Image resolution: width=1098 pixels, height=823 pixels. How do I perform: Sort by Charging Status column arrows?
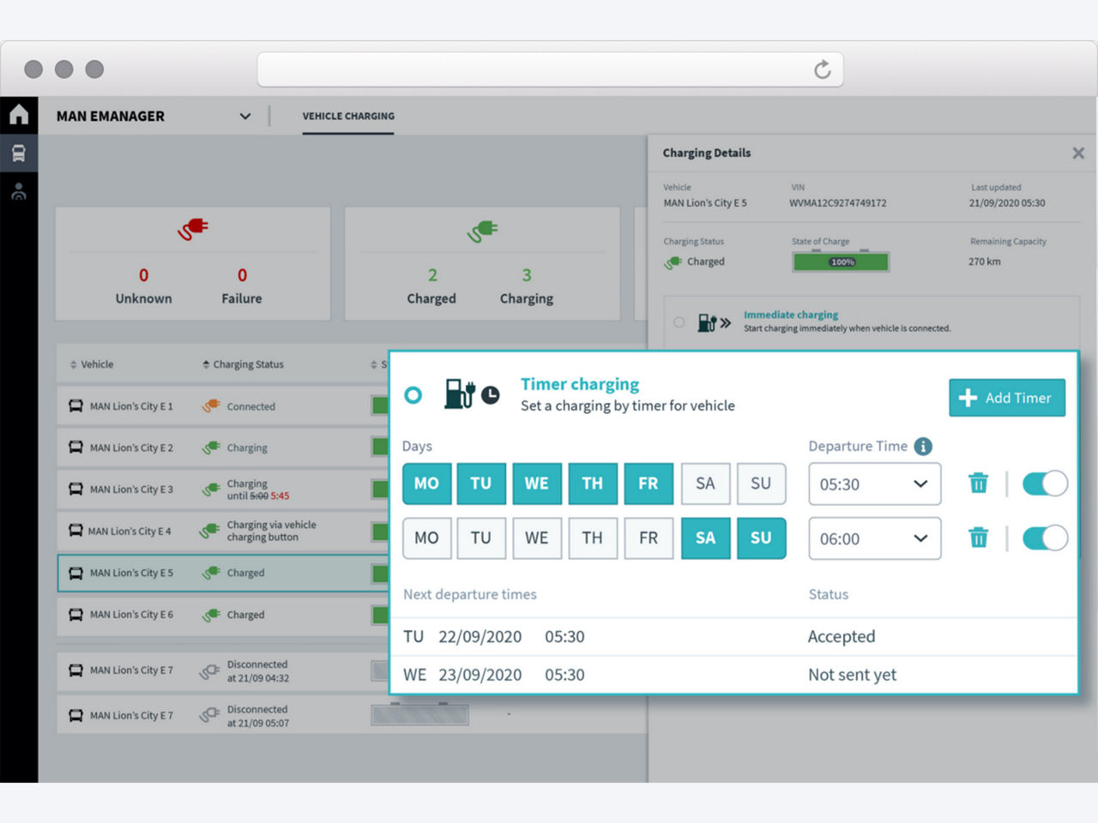206,364
